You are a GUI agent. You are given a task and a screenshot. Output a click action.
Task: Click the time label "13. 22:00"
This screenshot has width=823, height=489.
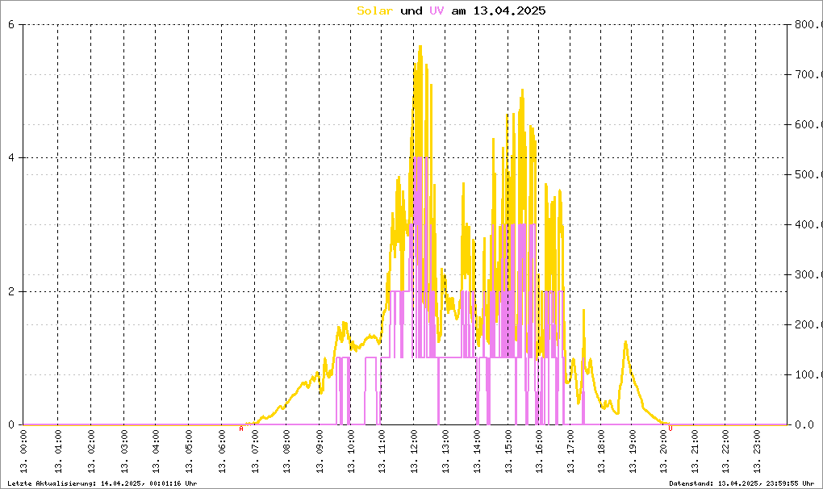(x=725, y=452)
